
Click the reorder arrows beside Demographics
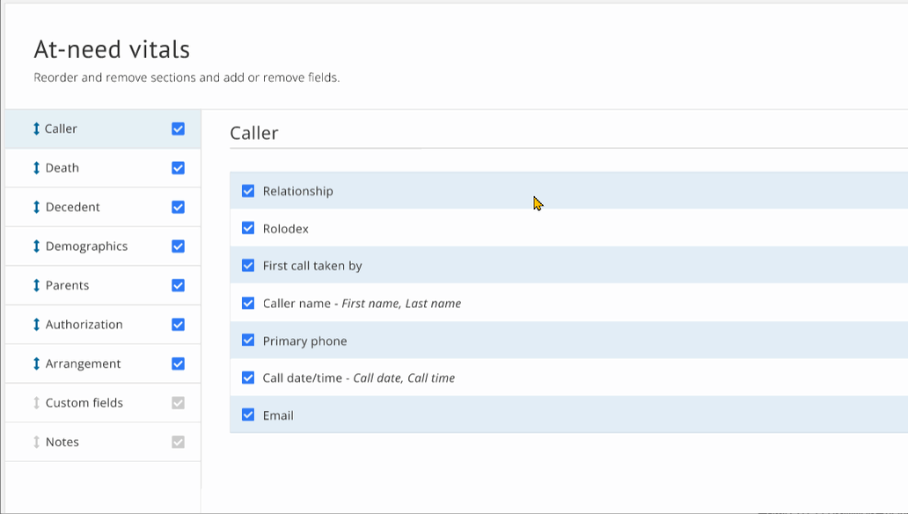tap(35, 246)
